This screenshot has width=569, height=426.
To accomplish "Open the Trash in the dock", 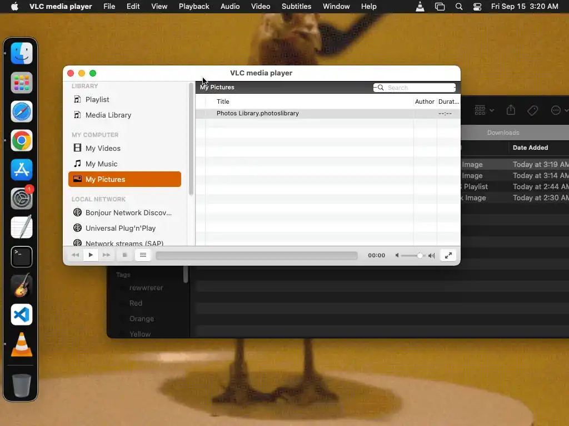I will point(22,385).
